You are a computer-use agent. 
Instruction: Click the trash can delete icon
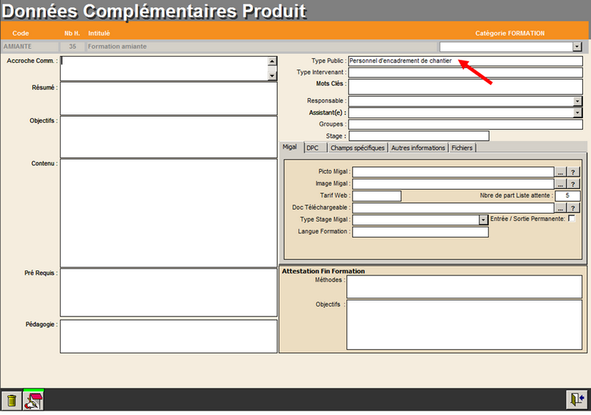[12, 400]
